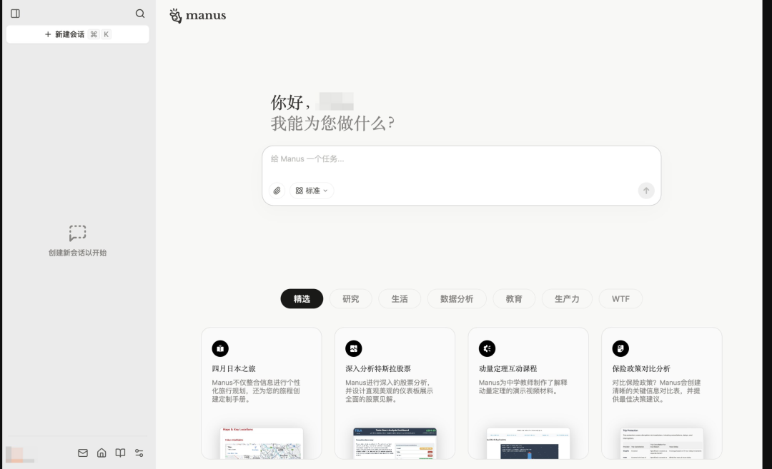The image size is (772, 469).
Task: Switch to the 研究 tab
Action: pyautogui.click(x=350, y=299)
